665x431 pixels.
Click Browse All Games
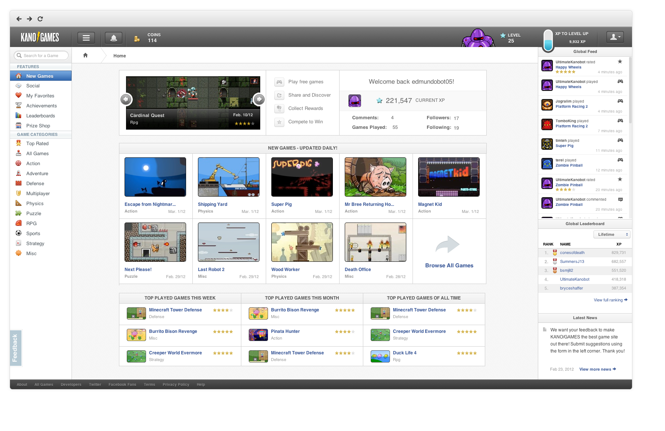(449, 265)
